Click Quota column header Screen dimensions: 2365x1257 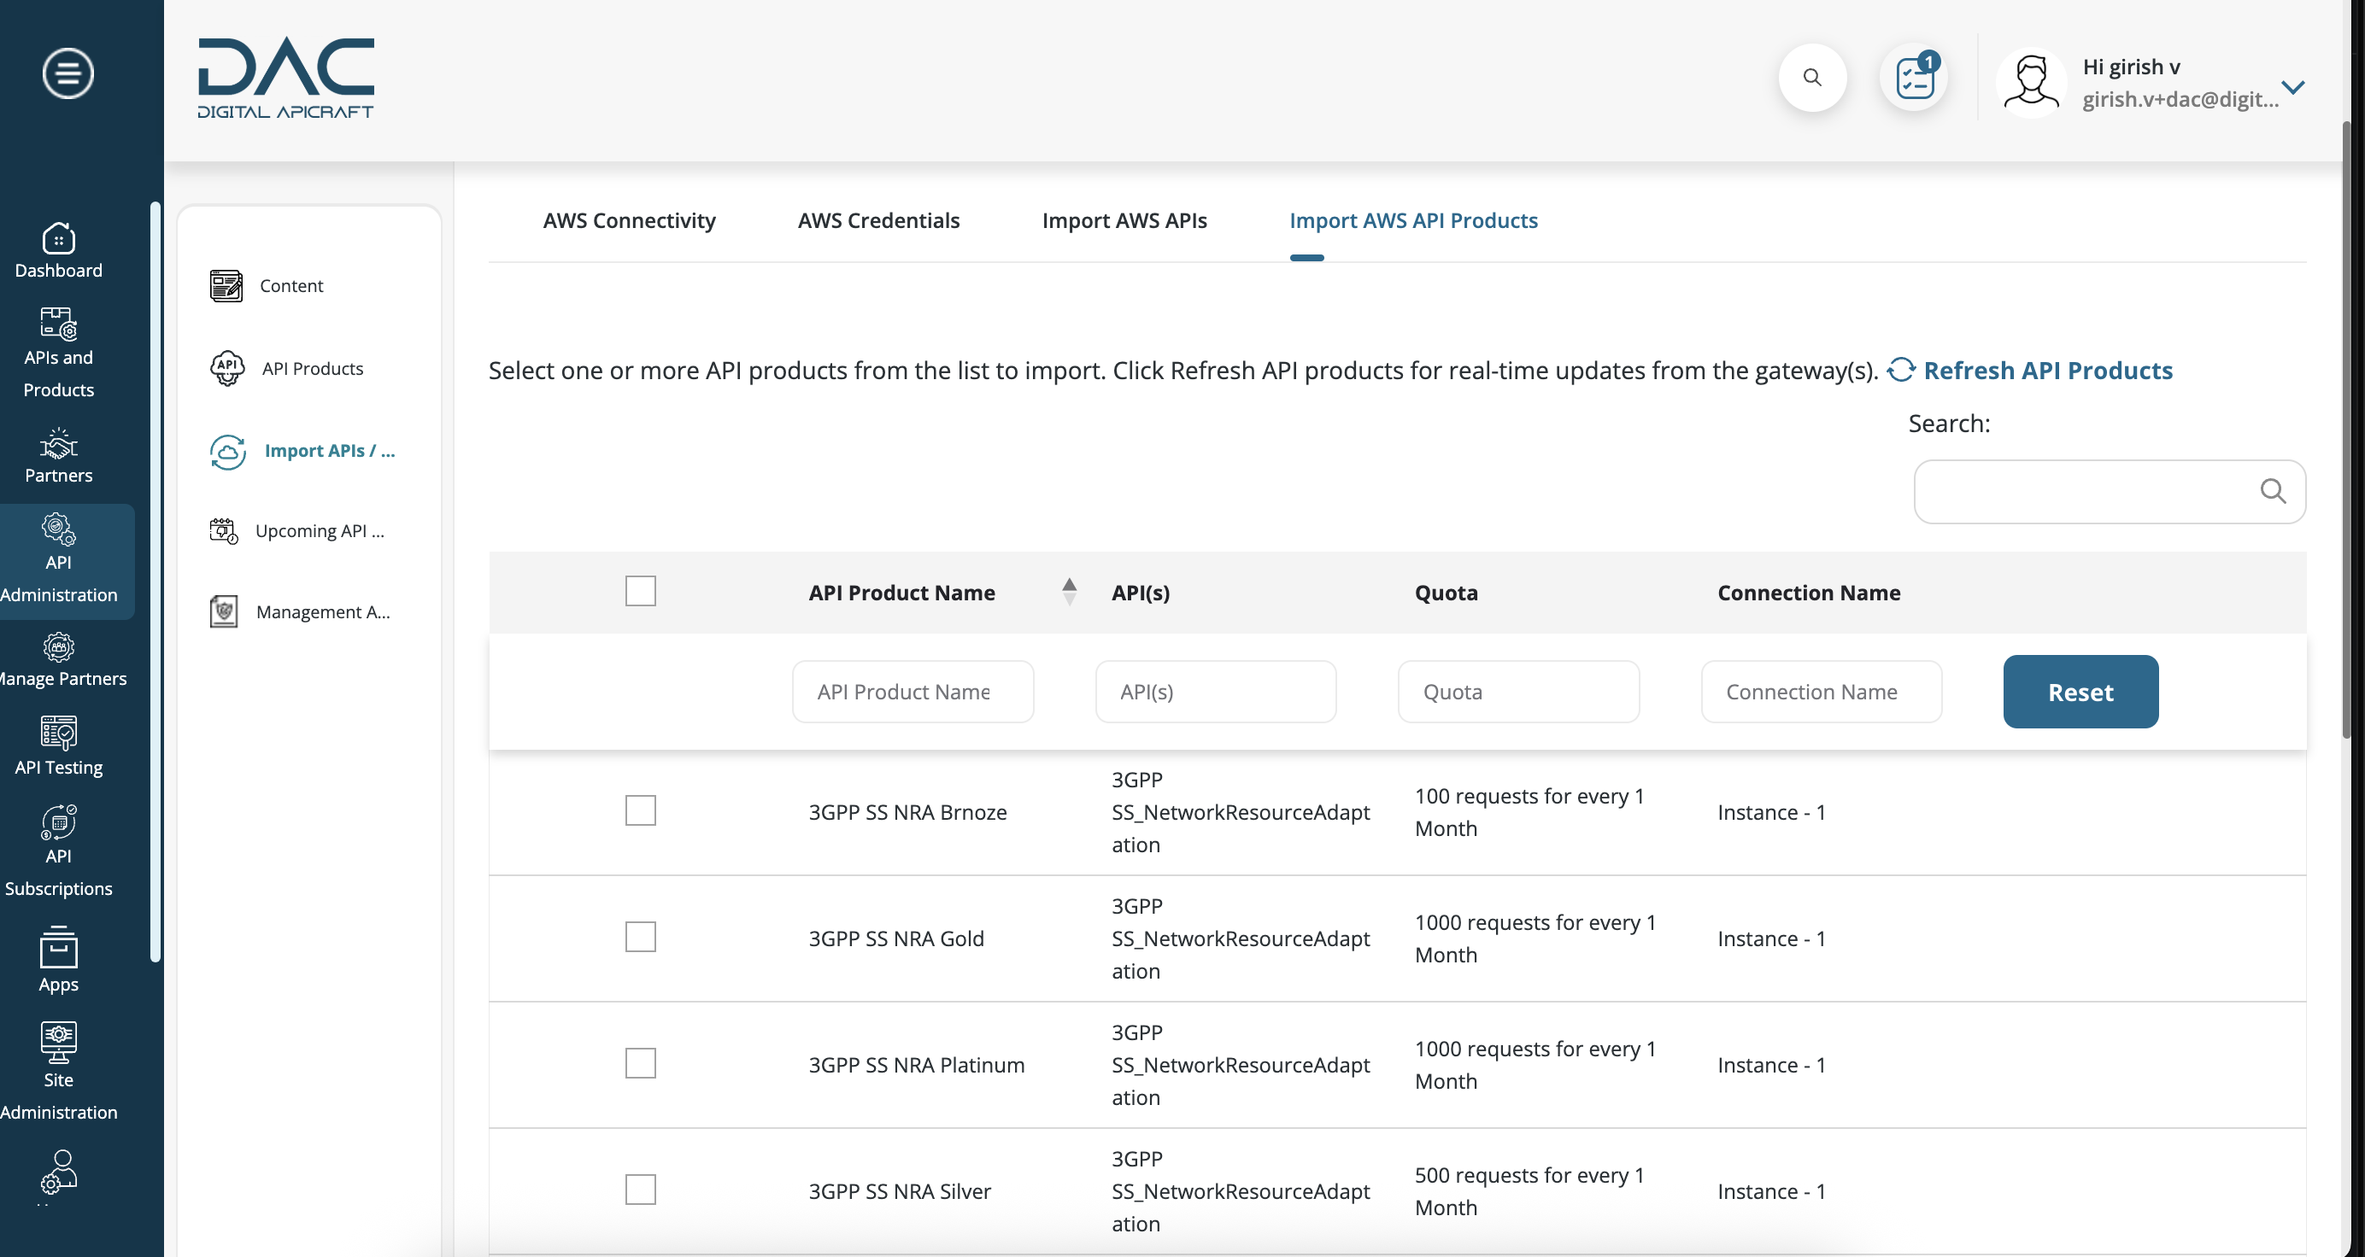[1446, 593]
